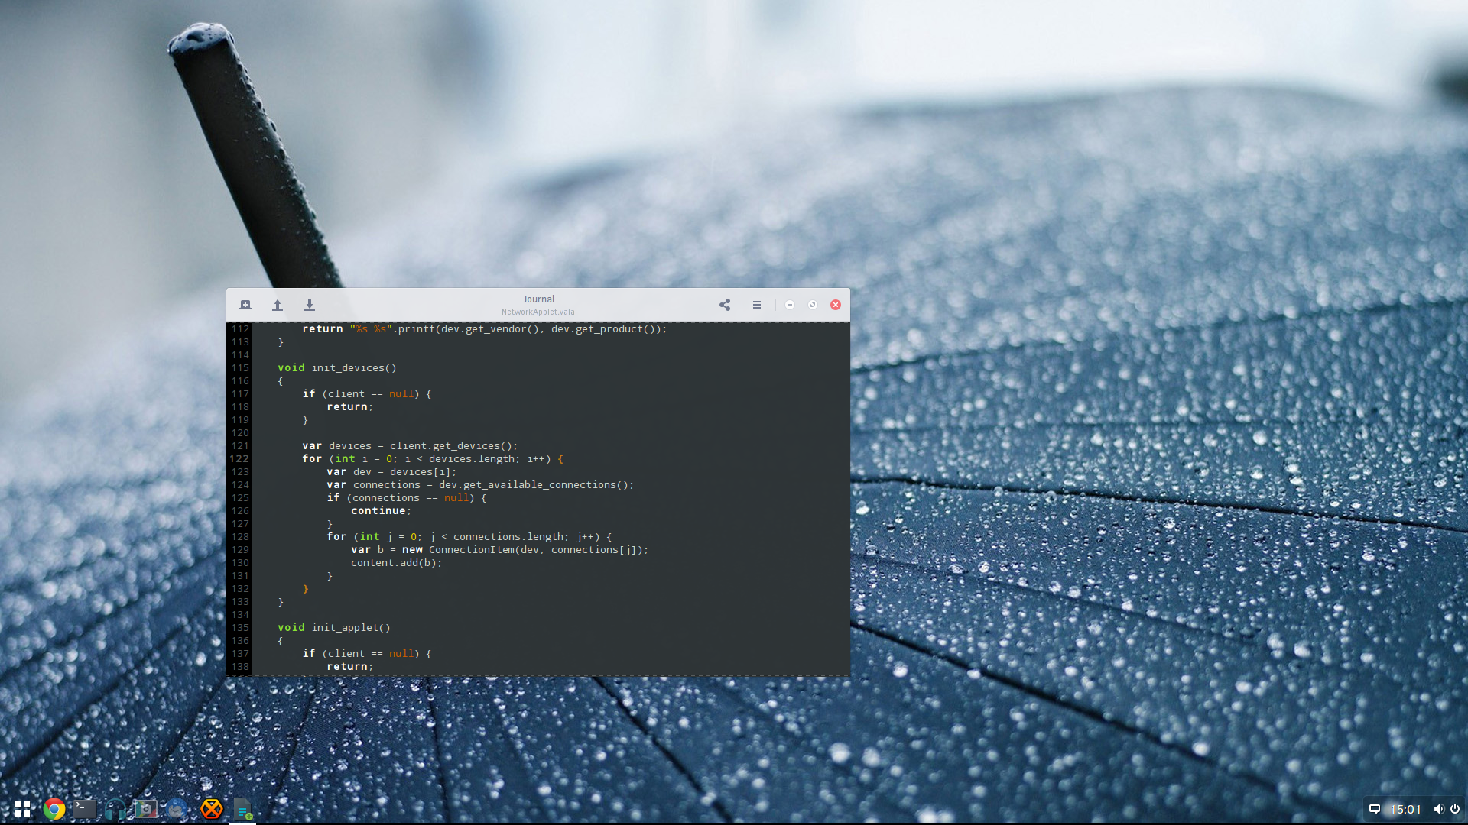The height and width of the screenshot is (825, 1468).
Task: Maximize the Journal window
Action: pyautogui.click(x=813, y=305)
